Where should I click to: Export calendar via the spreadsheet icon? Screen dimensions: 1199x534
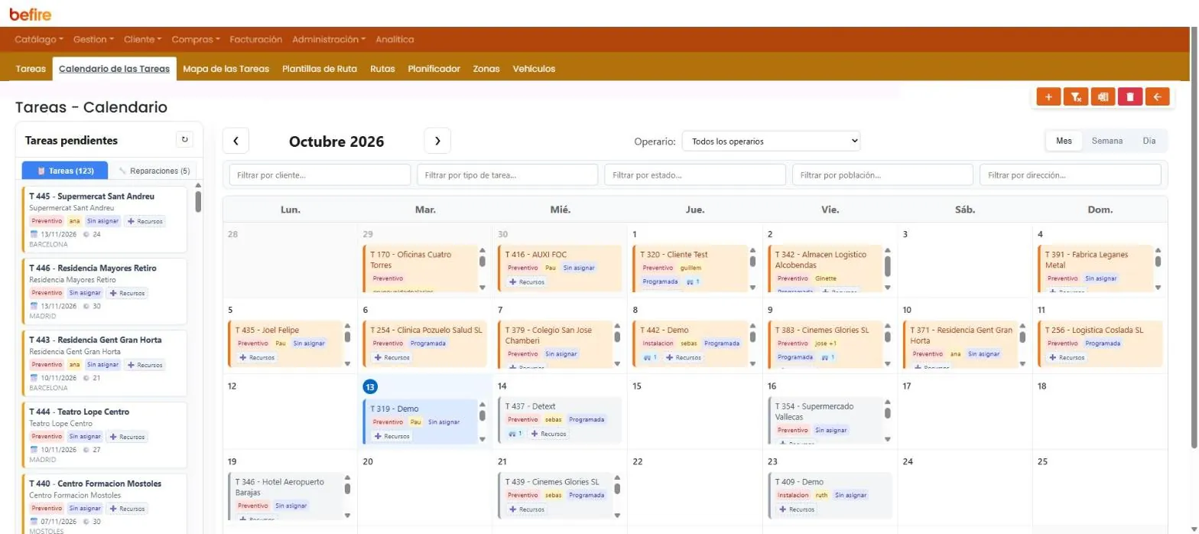tap(1103, 97)
